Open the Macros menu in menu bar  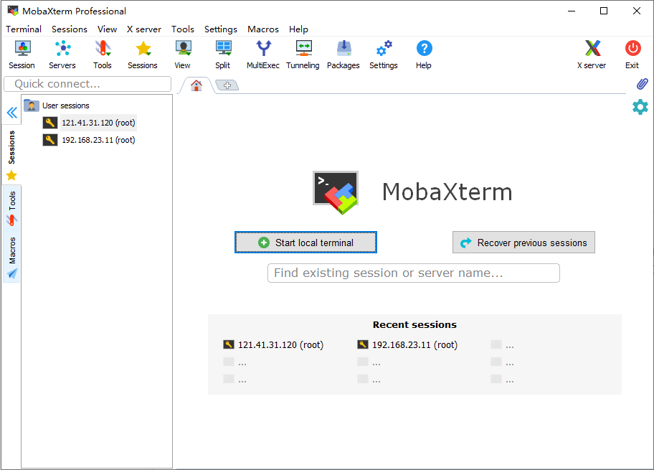pyautogui.click(x=263, y=29)
